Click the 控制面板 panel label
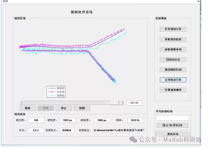This screenshot has height=148, width=208. coord(161,18)
